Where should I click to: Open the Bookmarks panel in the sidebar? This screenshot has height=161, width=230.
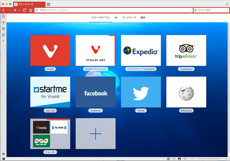pyautogui.click(x=3, y=16)
